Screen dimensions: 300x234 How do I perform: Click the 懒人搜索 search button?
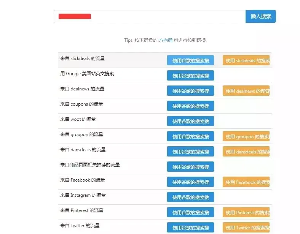point(260,16)
